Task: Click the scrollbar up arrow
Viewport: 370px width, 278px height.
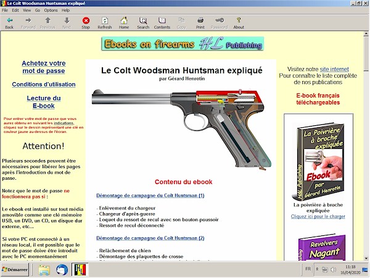Action: (x=366, y=34)
